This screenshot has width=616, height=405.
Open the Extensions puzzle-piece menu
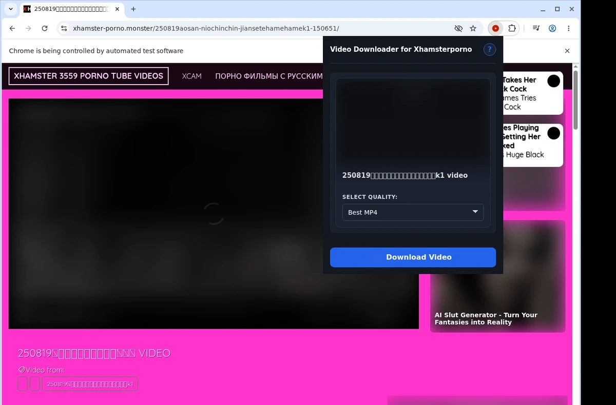point(512,29)
